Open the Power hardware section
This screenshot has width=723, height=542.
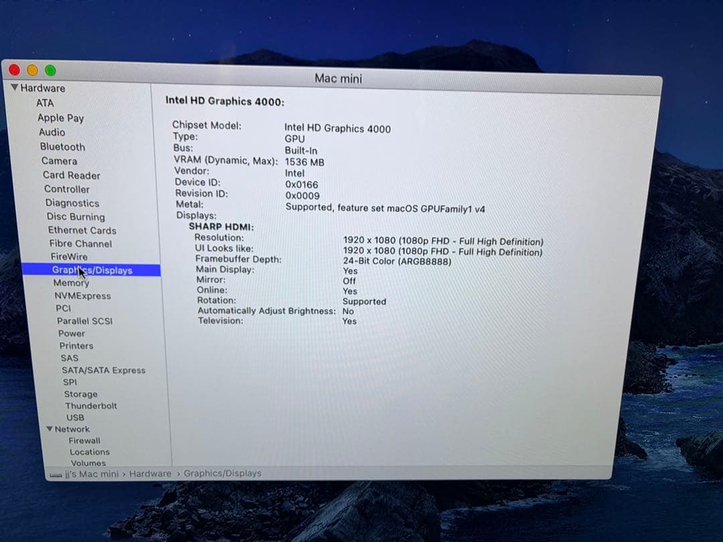72,333
